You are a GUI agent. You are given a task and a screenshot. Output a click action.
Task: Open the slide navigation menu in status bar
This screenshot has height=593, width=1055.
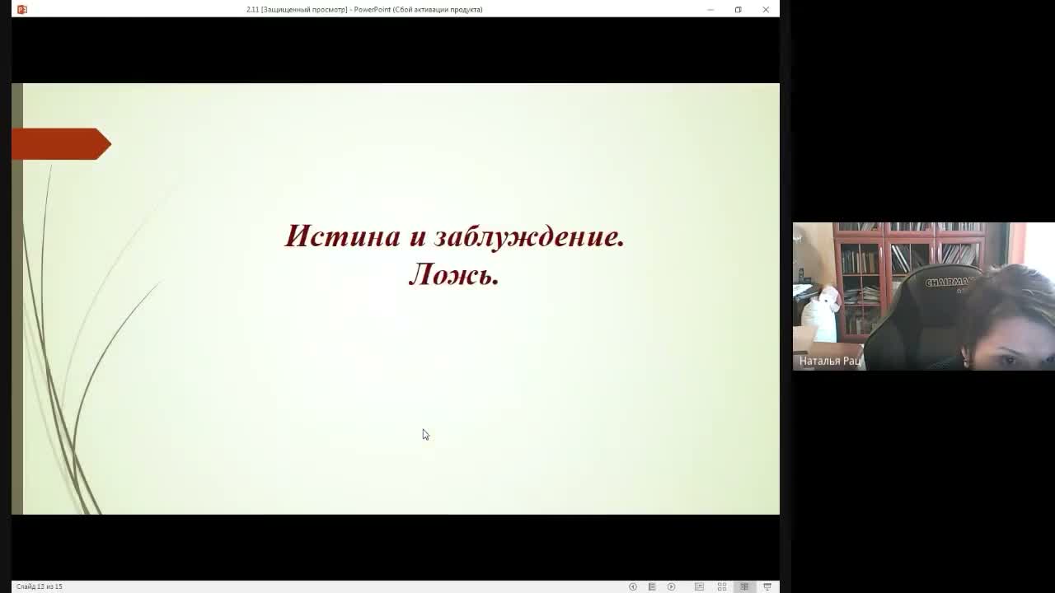[x=652, y=586]
